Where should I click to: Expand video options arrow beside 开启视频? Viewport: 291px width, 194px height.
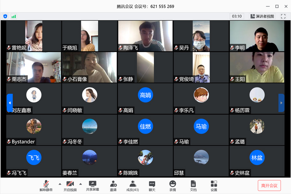[x=80, y=183]
